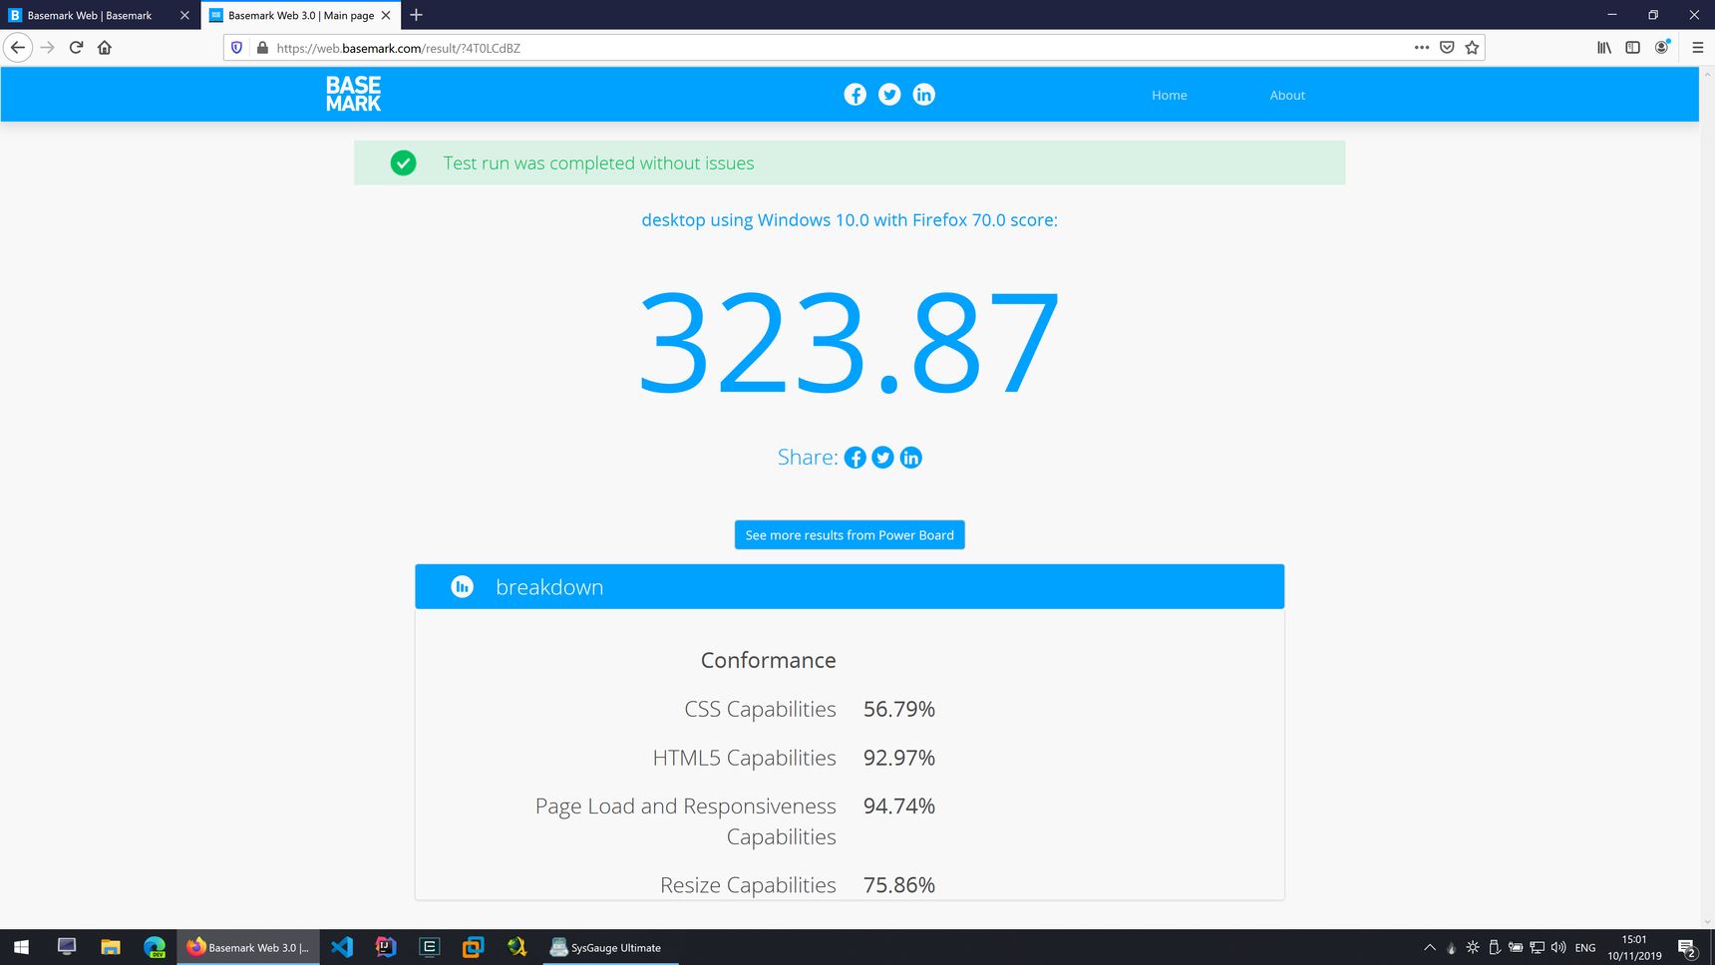Click the 323.87 score value

point(850,342)
